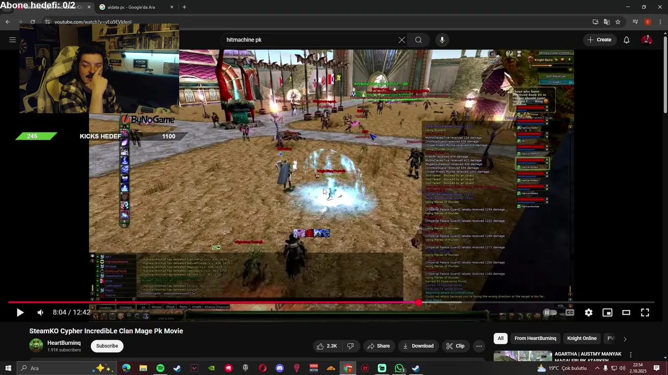Show more filter chips with the arrow
Screen dimensions: 668x375
point(625,339)
